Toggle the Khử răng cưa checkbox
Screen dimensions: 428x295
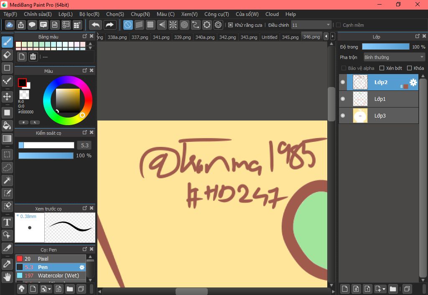[x=230, y=25]
